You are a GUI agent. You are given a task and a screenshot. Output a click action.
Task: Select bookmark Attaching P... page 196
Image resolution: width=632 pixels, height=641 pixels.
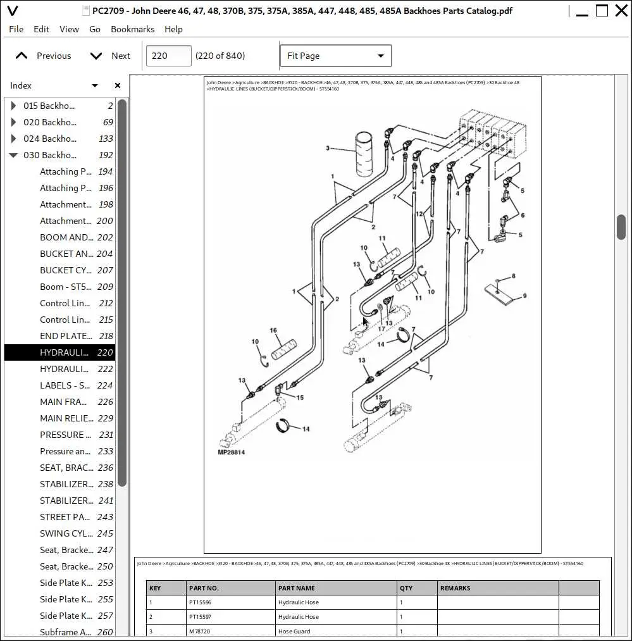[59, 188]
